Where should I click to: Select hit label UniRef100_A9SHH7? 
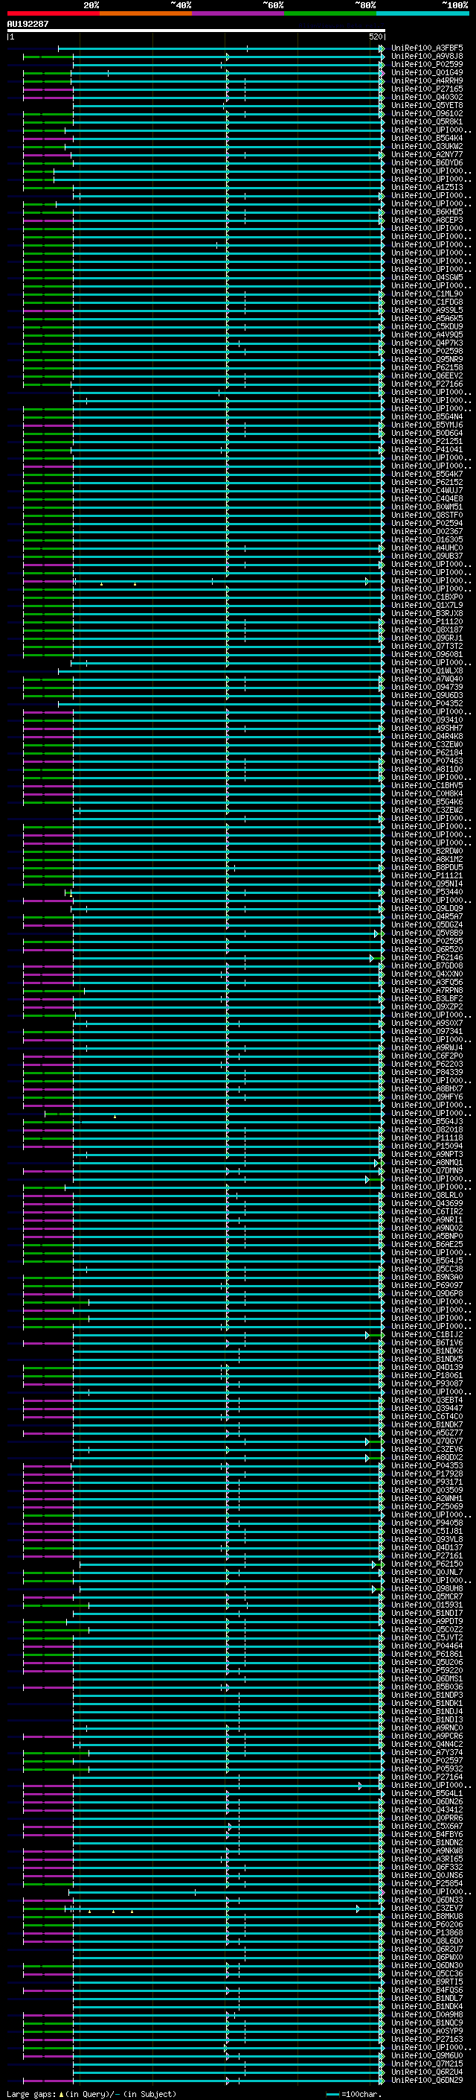point(427,728)
